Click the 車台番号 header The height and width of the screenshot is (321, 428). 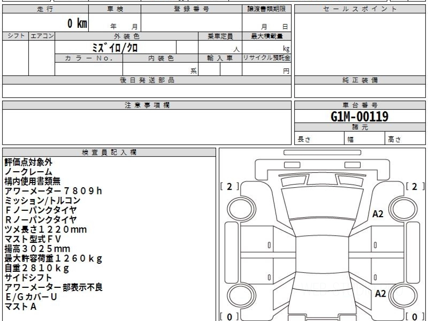point(360,105)
